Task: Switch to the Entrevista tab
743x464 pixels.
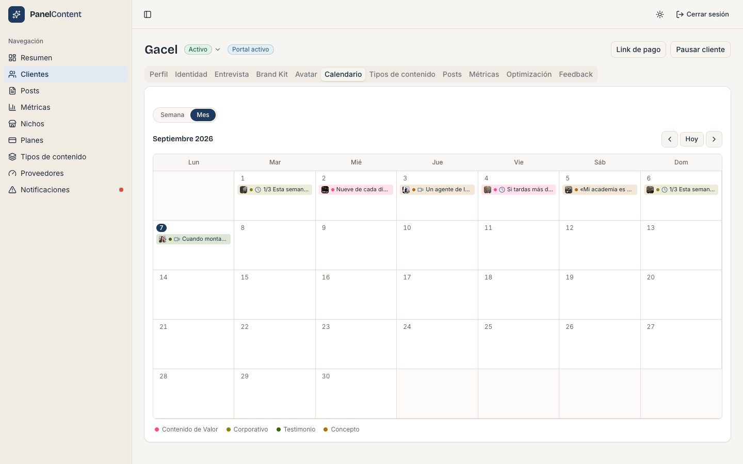Action: (232, 74)
